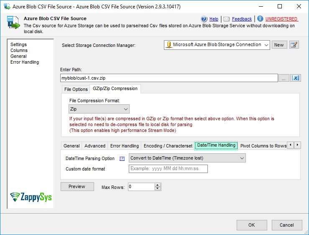Select the Date/Time Handling tab
309x235 pixels.
point(216,145)
